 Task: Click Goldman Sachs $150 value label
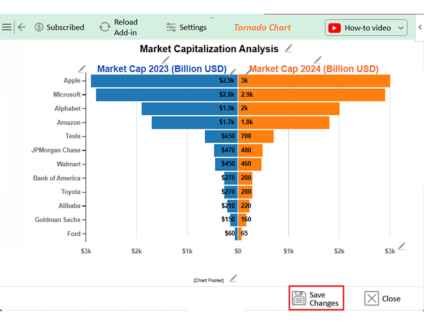click(228, 219)
